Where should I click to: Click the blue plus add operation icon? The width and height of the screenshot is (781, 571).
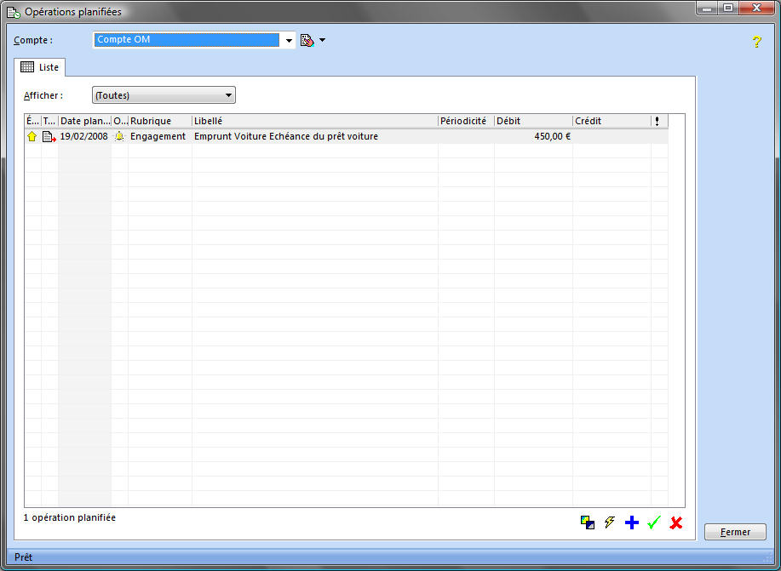631,522
